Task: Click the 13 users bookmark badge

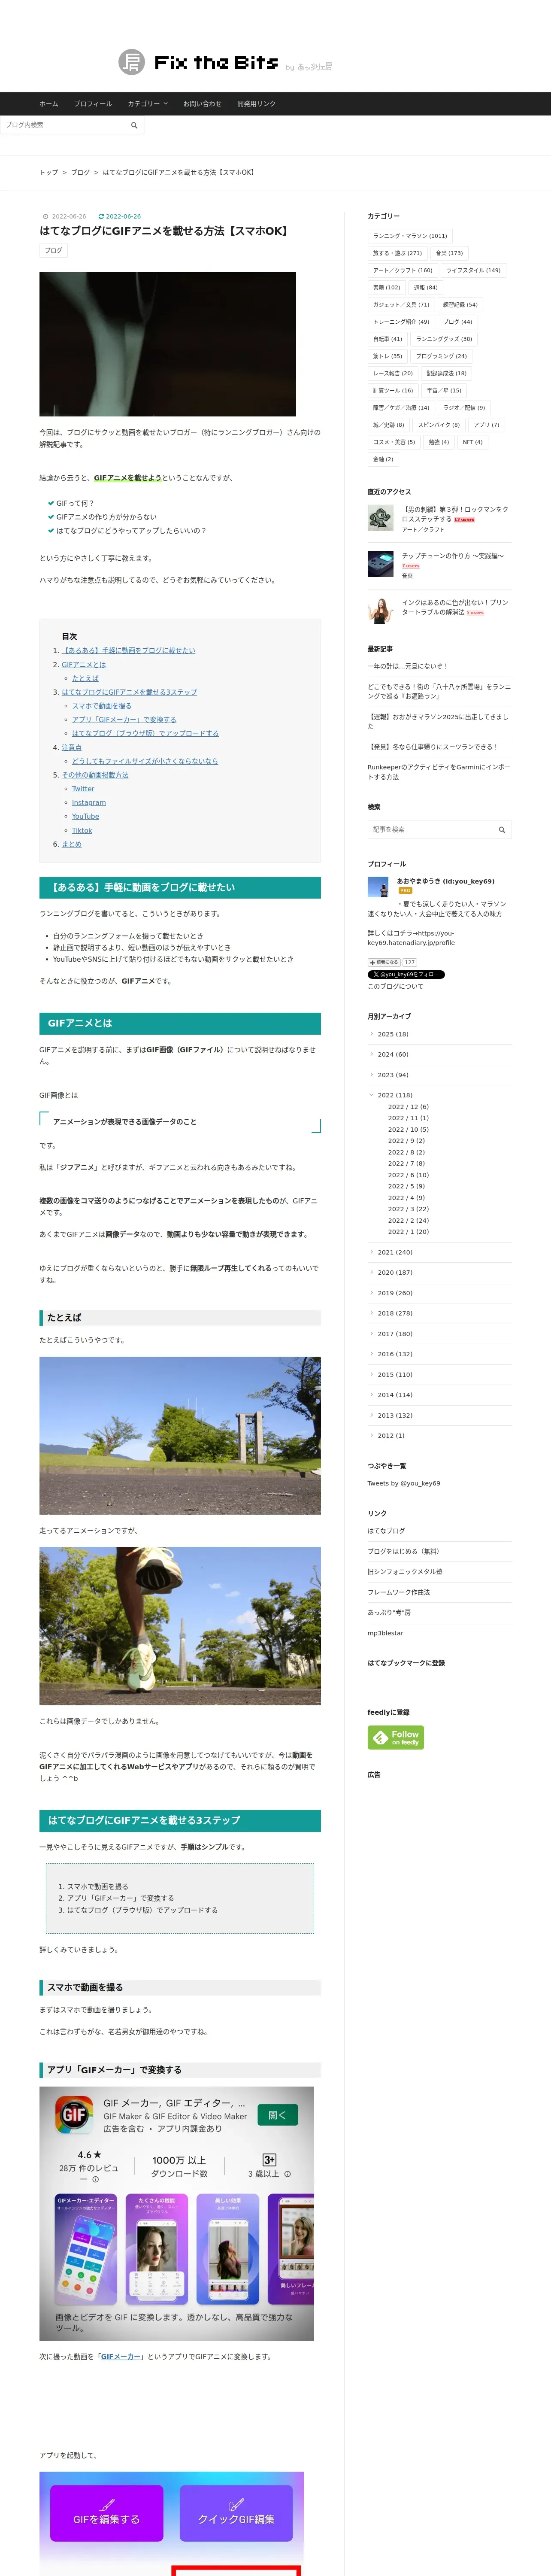Action: tap(464, 520)
